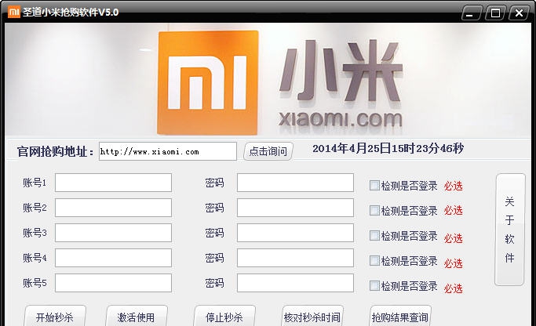Image resolution: width=536 pixels, height=326 pixels.
Task: Minimize the 圣道小米抢购软件 window
Action: [472, 13]
